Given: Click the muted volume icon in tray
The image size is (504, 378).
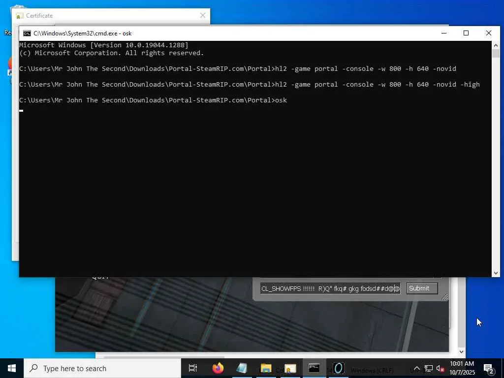Looking at the screenshot, I should point(440,368).
